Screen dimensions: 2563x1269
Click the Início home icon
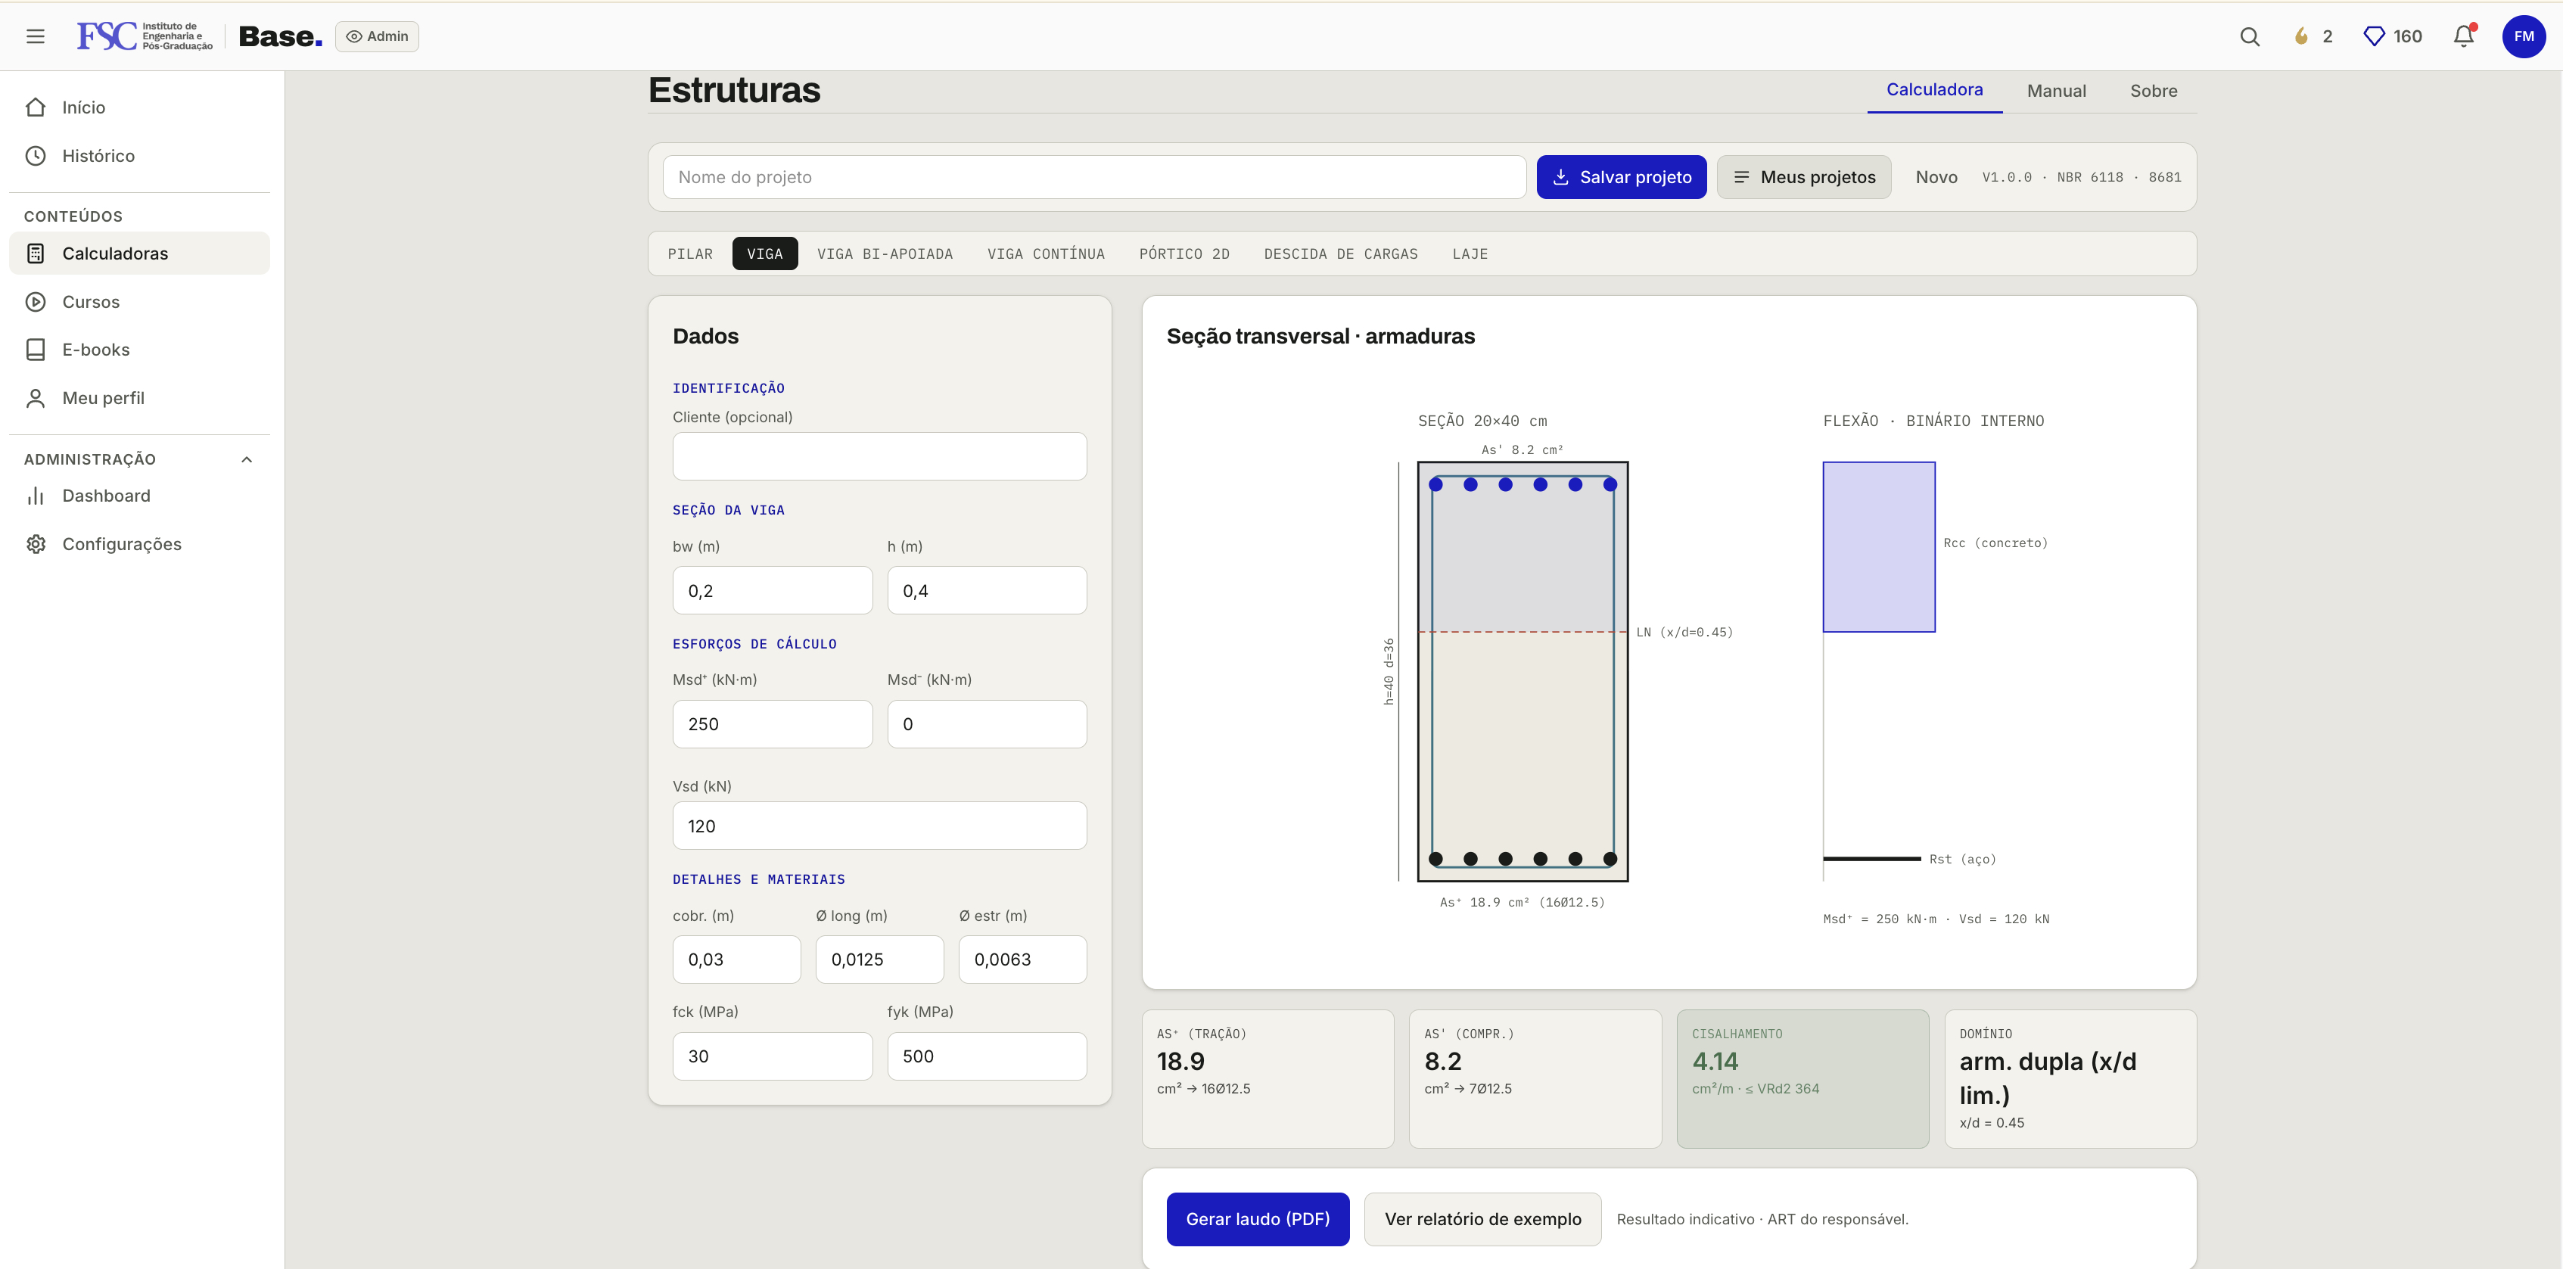(36, 107)
